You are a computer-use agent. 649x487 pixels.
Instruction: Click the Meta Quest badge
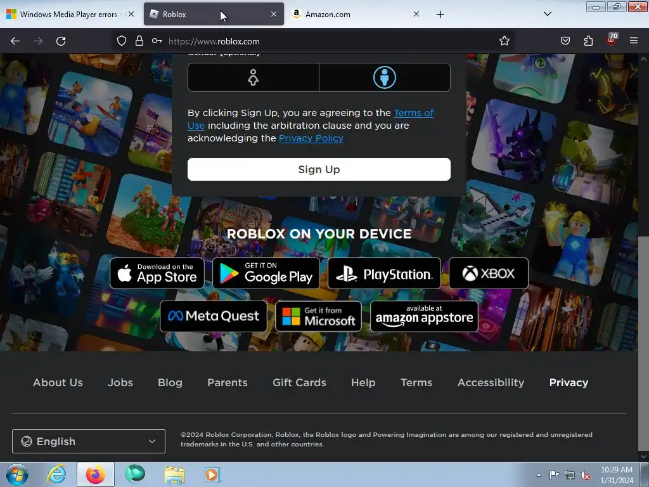214,316
